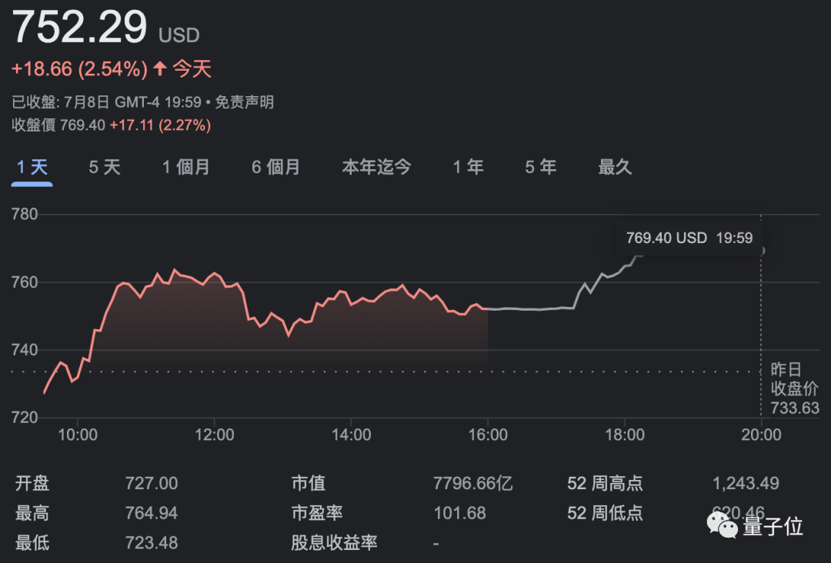Viewport: 831px width, 563px height.
Task: Click the 769.40 USD 19:59 tooltip
Action: click(x=689, y=238)
